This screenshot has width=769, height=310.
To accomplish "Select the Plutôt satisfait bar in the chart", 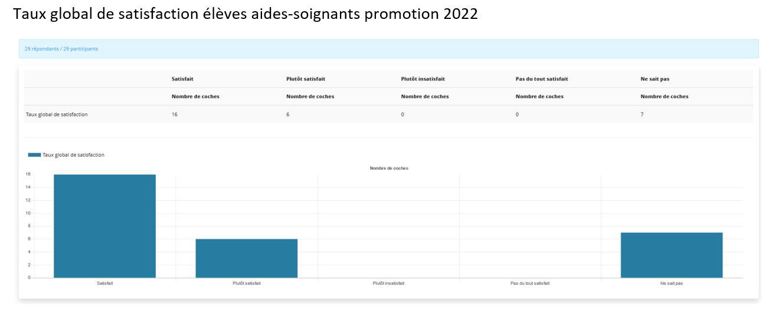I will point(247,258).
